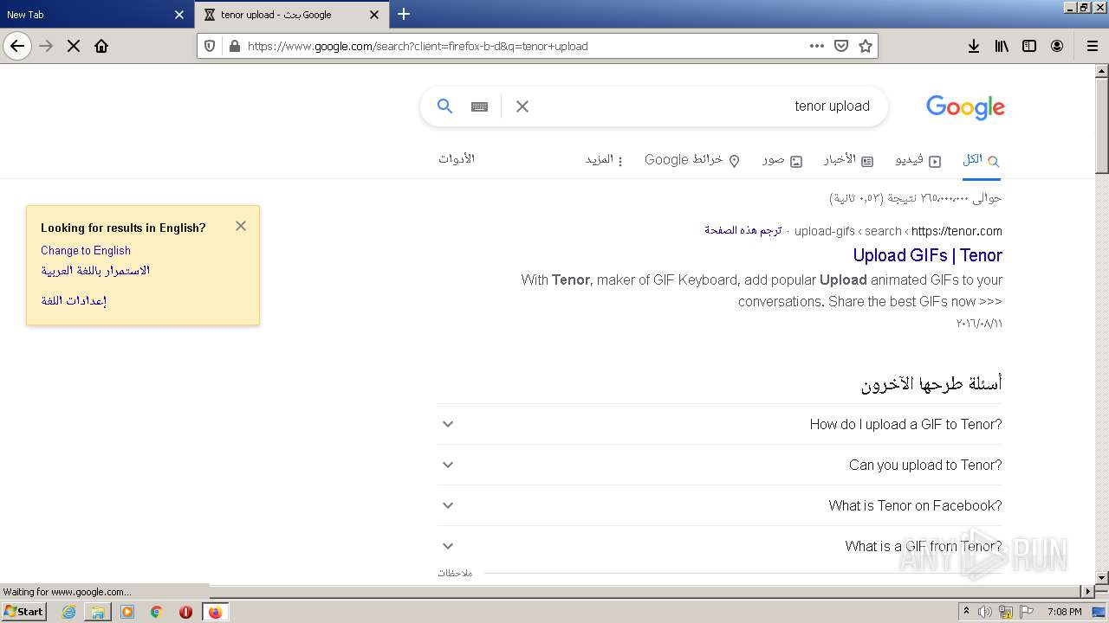Open media player taskbar icon
Viewport: 1109px width, 623px height.
click(x=127, y=612)
